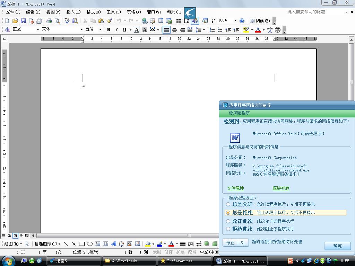Open the 自选图形 AutoShapes menu
Screen dimensions: 355x266
pos(47,244)
